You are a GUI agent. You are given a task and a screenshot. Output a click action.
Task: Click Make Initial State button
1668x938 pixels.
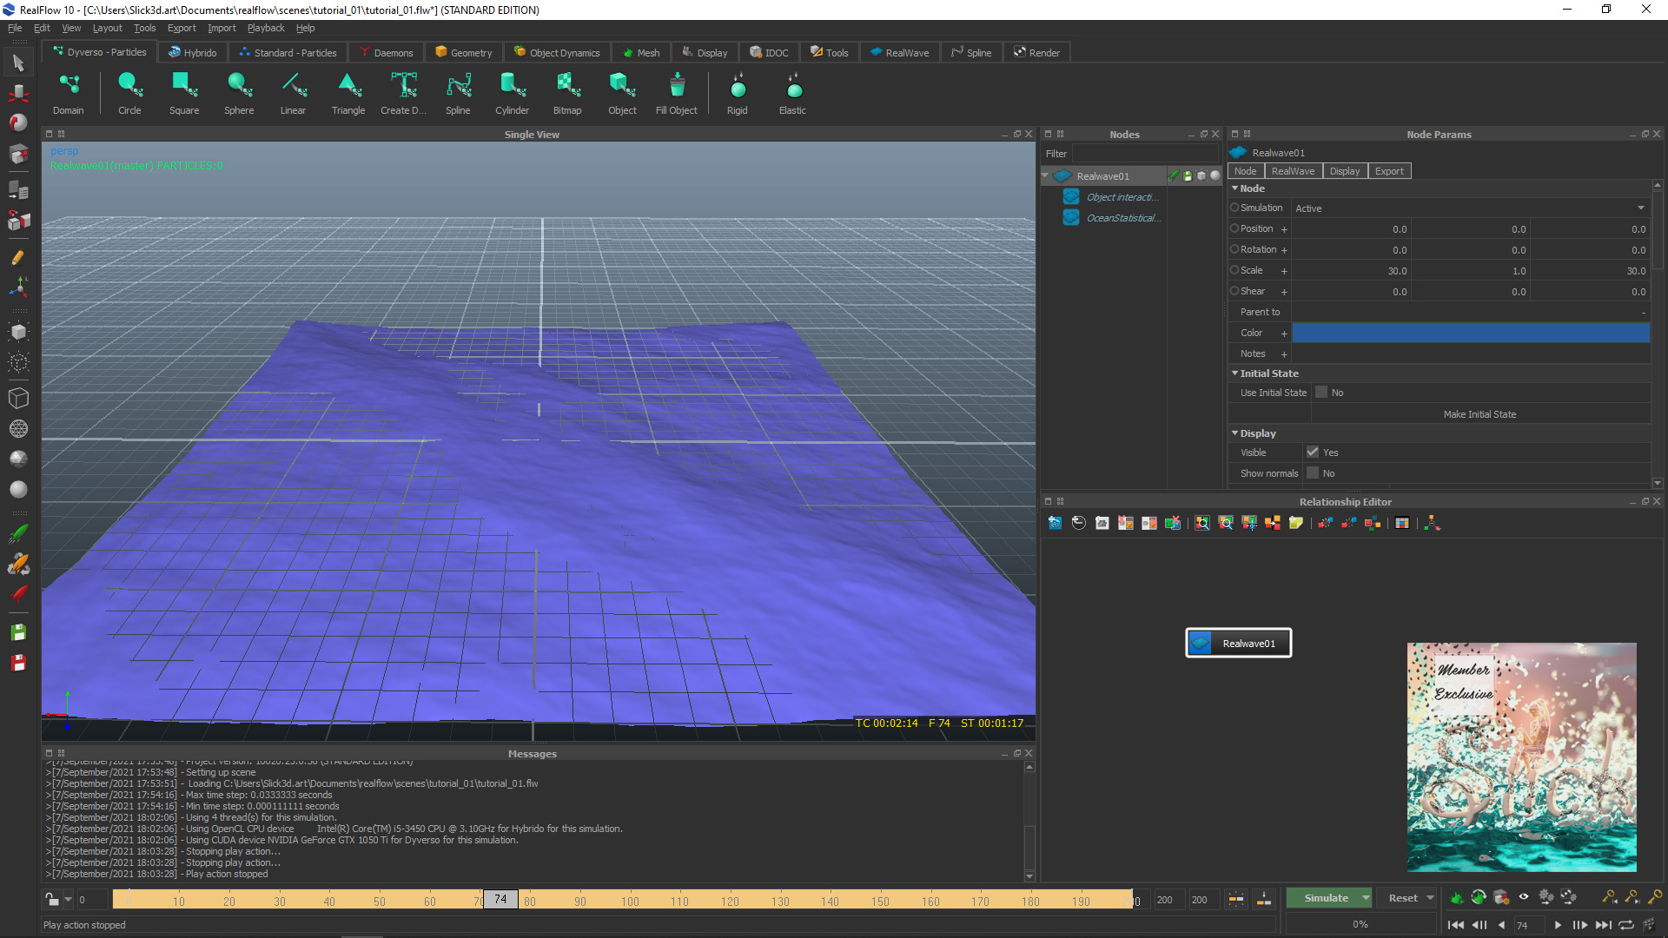coord(1479,414)
